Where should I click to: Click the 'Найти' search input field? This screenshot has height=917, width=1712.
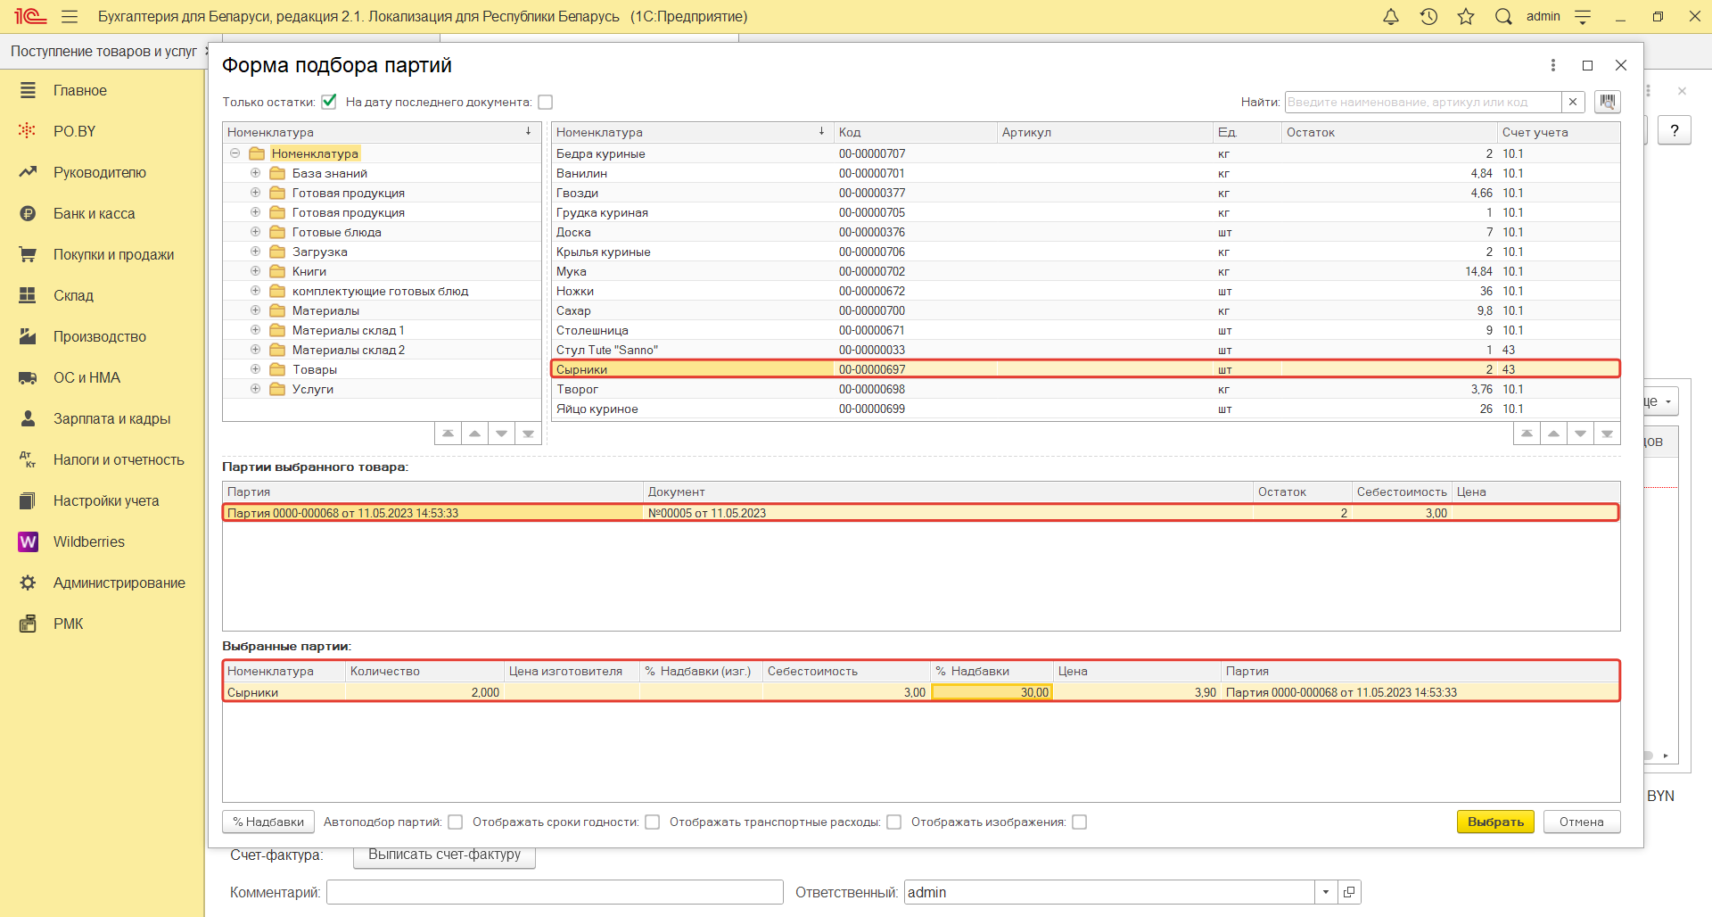click(1422, 102)
